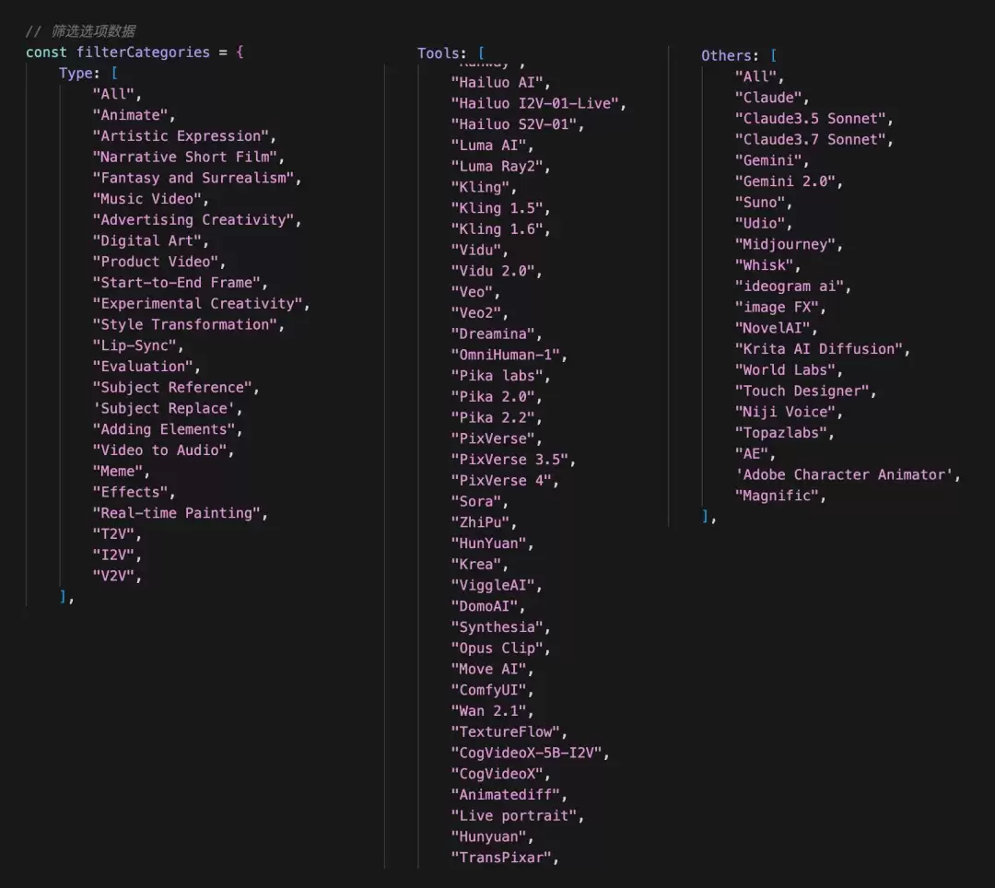Image resolution: width=995 pixels, height=888 pixels.
Task: Click the "TransPixar" entry
Action: tap(501, 857)
